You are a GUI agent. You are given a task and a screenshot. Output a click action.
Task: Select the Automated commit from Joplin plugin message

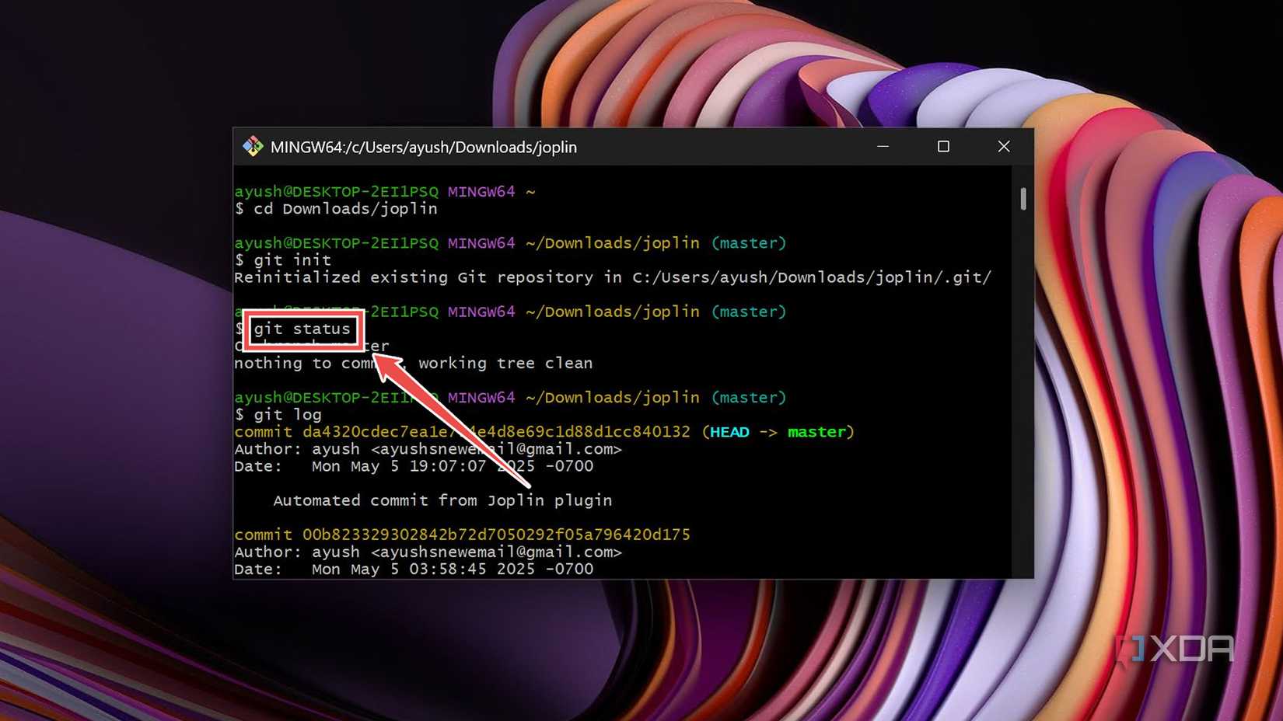442,500
